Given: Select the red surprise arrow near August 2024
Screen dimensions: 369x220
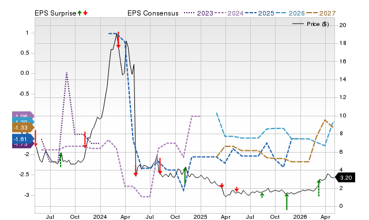Looking at the screenshot, I should (160, 166).
